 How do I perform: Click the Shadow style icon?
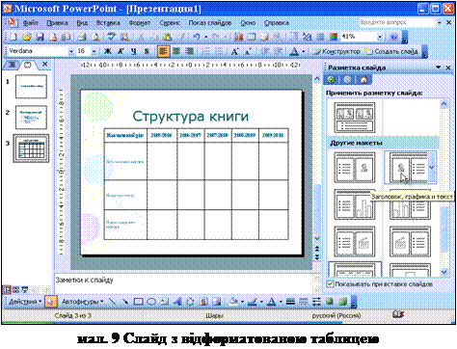(x=330, y=302)
